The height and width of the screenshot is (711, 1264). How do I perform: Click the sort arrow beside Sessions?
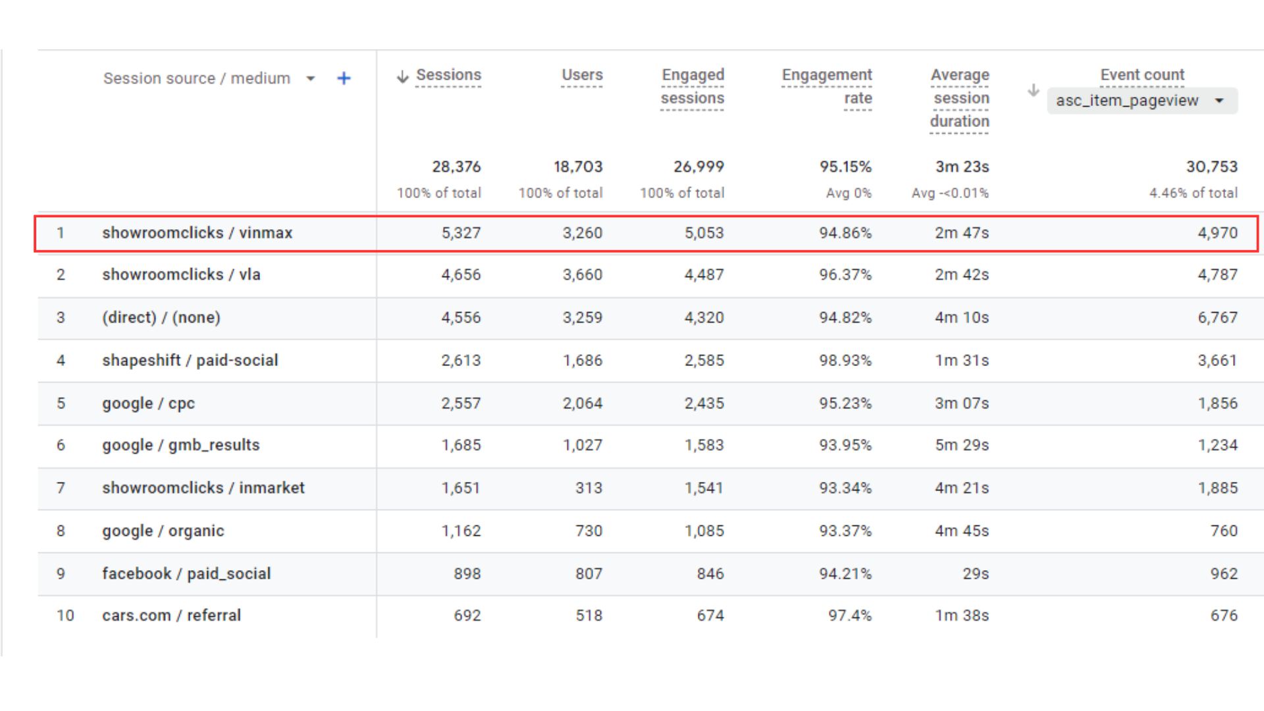pyautogui.click(x=402, y=76)
